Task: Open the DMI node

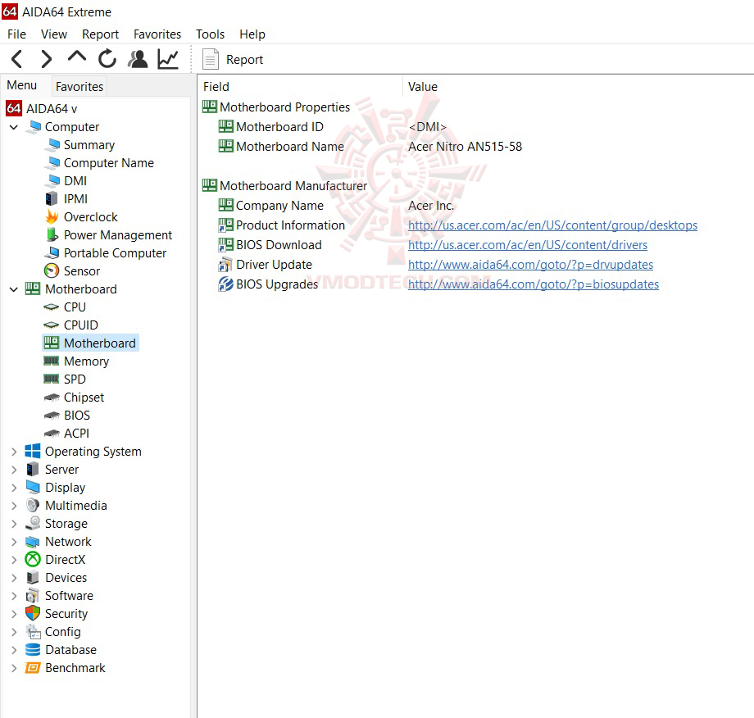Action: point(75,181)
